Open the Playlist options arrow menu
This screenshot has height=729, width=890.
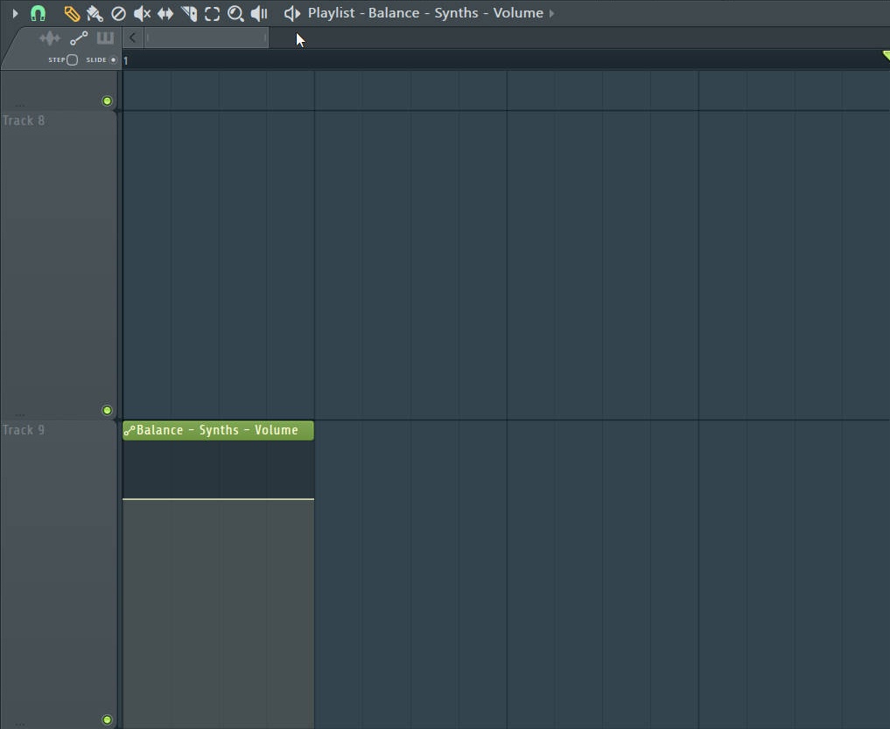coord(132,37)
